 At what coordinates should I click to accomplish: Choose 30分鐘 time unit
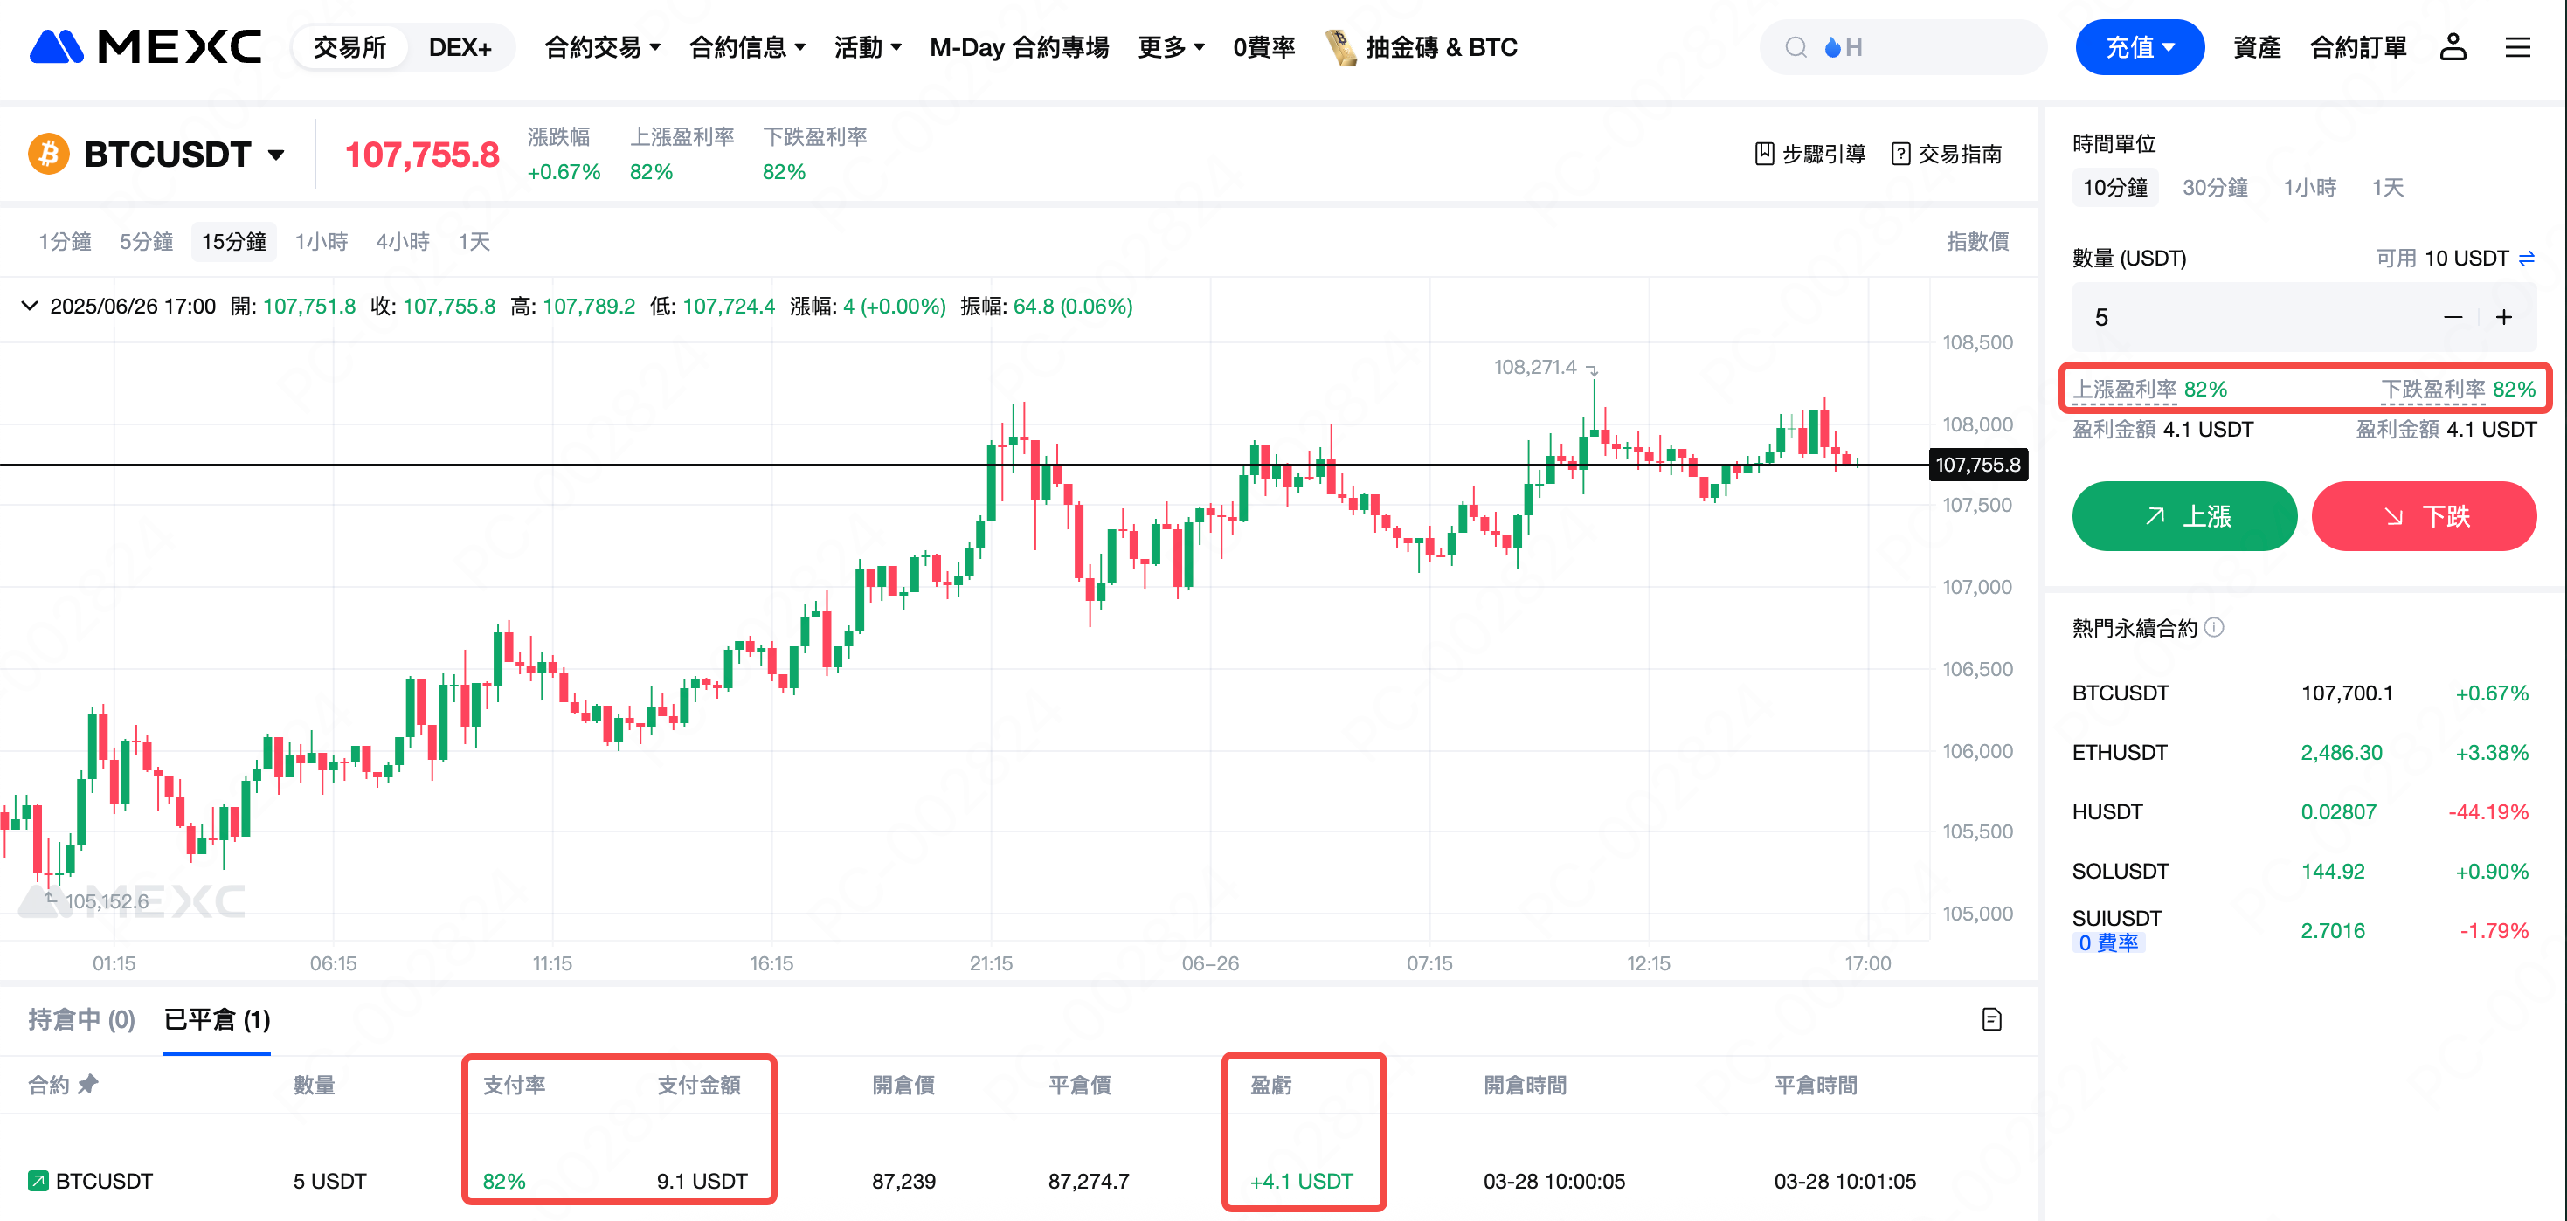coord(2214,187)
